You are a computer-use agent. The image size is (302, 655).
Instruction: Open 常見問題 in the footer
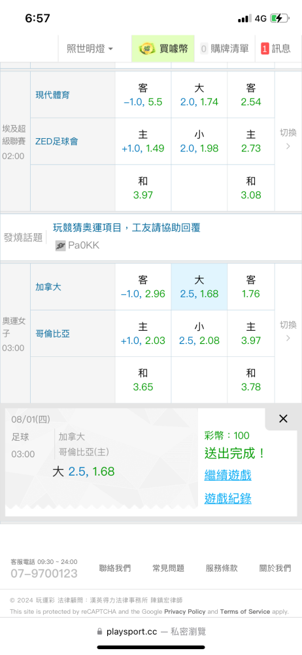click(168, 568)
